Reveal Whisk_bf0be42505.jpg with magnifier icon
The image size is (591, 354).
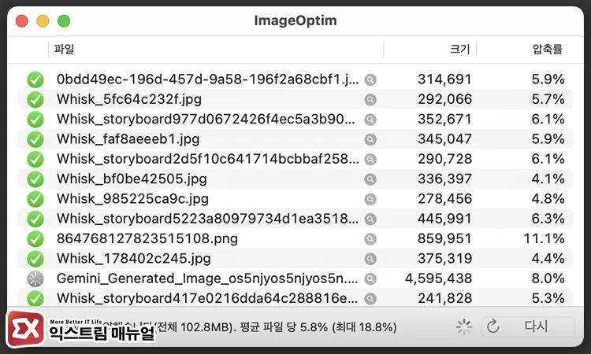click(370, 179)
